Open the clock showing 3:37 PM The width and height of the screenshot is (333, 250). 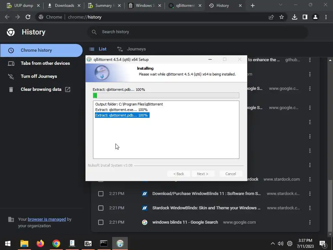(305, 243)
